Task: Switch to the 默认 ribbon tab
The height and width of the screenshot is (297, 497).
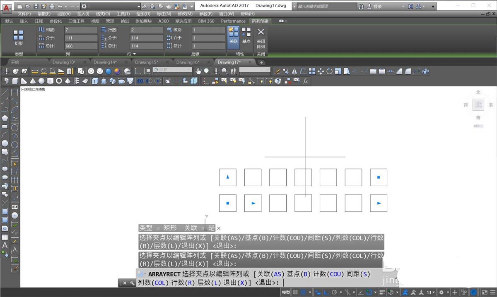Action: [x=9, y=21]
